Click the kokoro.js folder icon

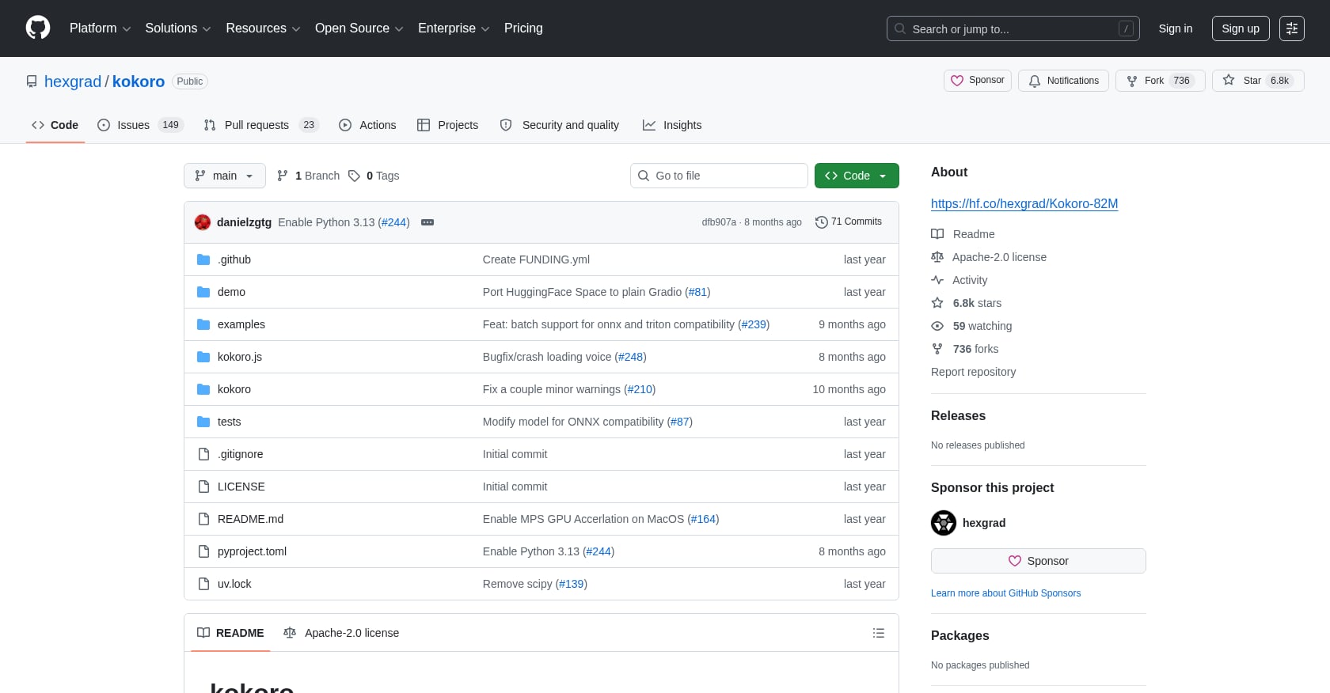203,357
